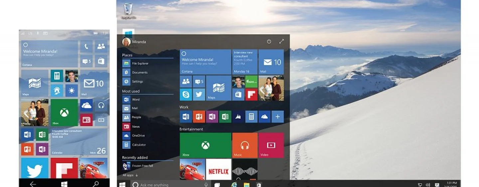Image resolution: width=479 pixels, height=187 pixels.
Task: Tap the Twitter tile on the phone screen
Action: (x=35, y=168)
